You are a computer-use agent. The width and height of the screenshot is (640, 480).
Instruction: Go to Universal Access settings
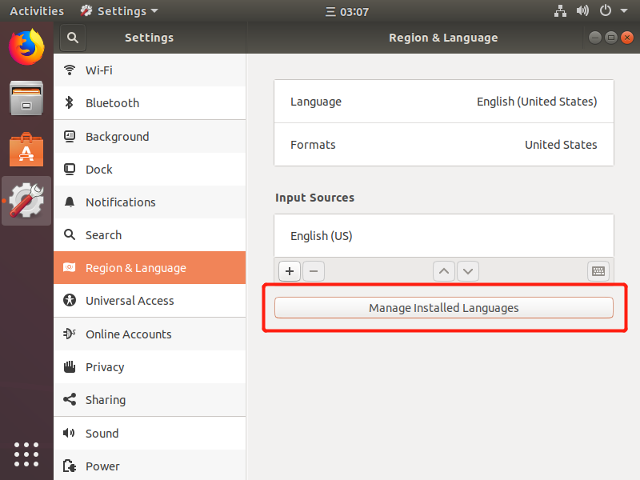[150, 301]
